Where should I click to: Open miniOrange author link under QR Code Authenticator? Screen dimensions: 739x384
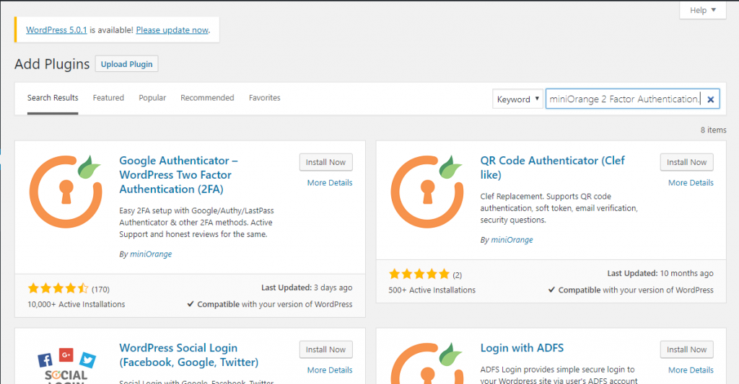512,239
